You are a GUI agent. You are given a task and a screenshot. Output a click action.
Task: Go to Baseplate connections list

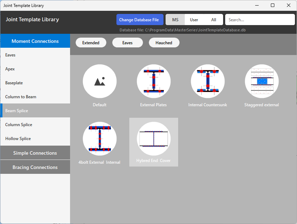click(x=14, y=83)
